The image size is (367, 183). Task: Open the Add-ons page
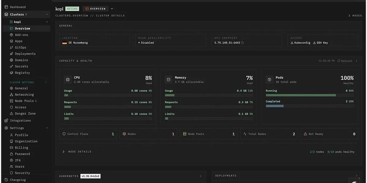[x=21, y=35]
